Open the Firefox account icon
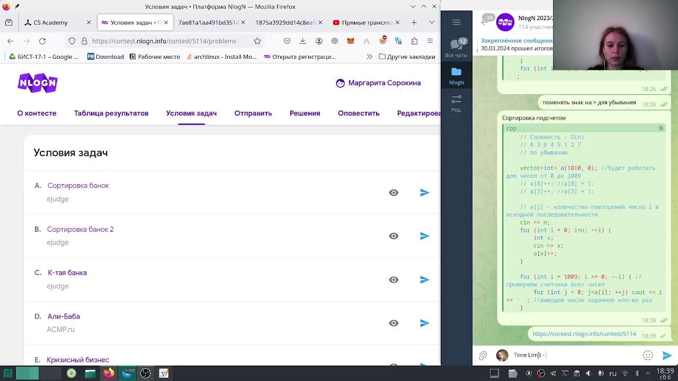The height and width of the screenshot is (381, 678). (319, 41)
